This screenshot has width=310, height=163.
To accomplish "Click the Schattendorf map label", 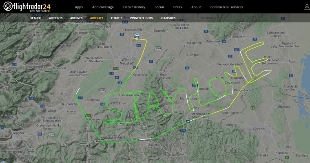I will pyautogui.click(x=230, y=113).
